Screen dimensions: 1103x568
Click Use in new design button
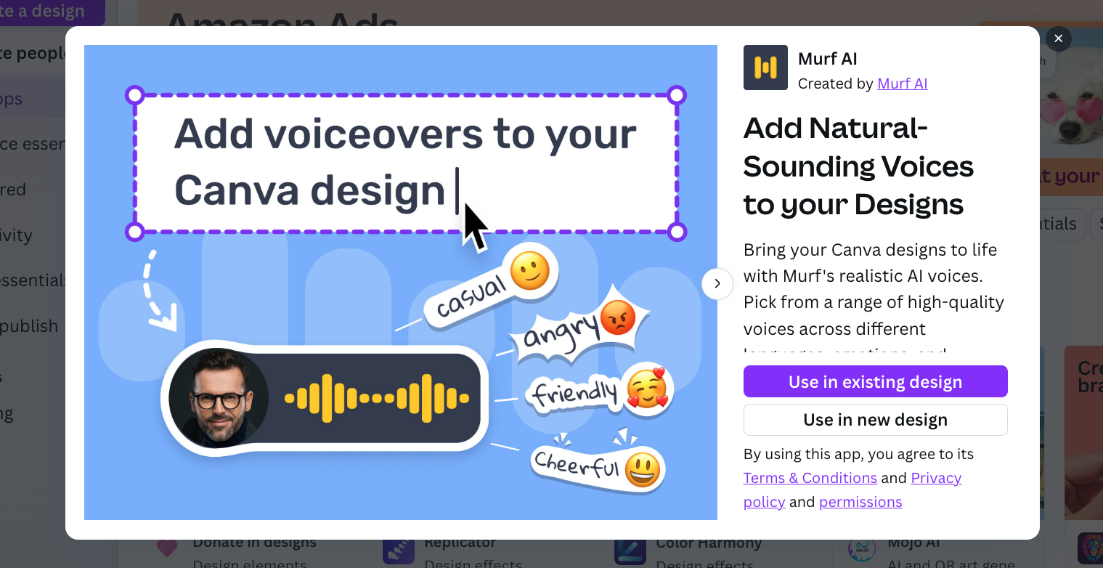click(876, 420)
